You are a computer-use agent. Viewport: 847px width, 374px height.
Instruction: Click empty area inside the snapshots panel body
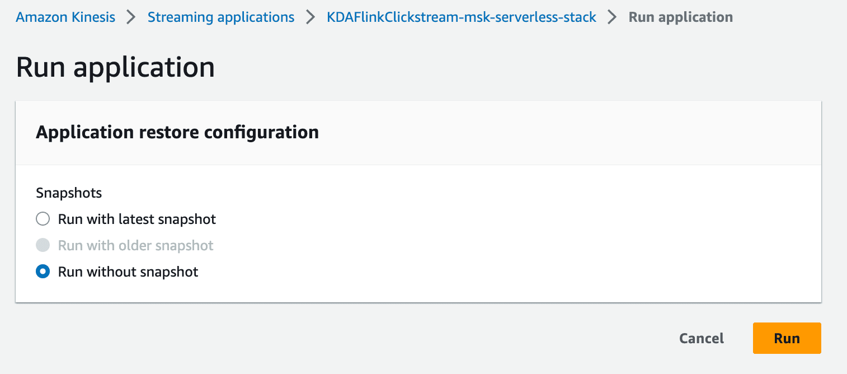[504, 241]
